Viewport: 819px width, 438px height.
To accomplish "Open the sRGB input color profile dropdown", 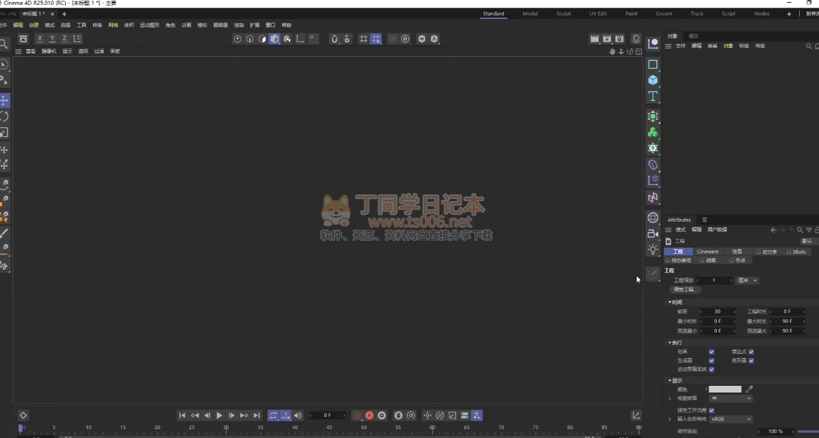I will pyautogui.click(x=731, y=419).
